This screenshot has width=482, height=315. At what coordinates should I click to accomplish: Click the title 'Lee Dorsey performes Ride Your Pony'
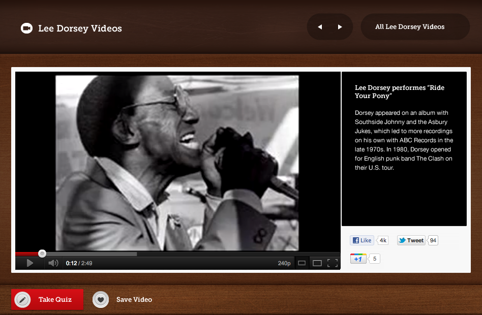400,91
